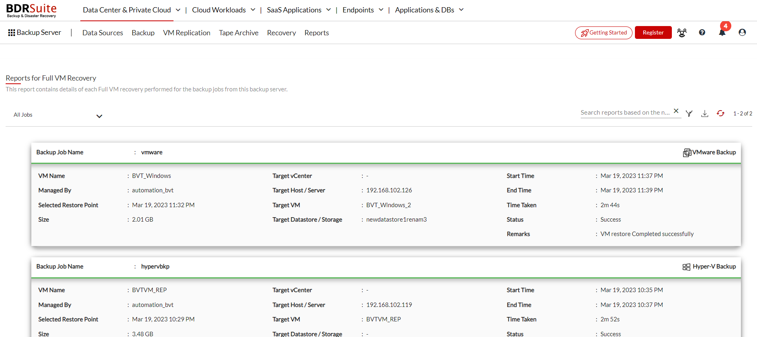Open the Reports menu
Screen dimensions: 757x337
(x=316, y=33)
